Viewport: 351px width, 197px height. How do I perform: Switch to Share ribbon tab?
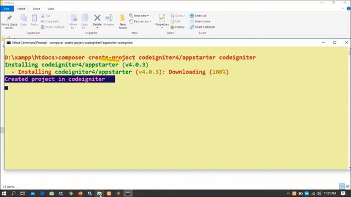[x=36, y=9]
